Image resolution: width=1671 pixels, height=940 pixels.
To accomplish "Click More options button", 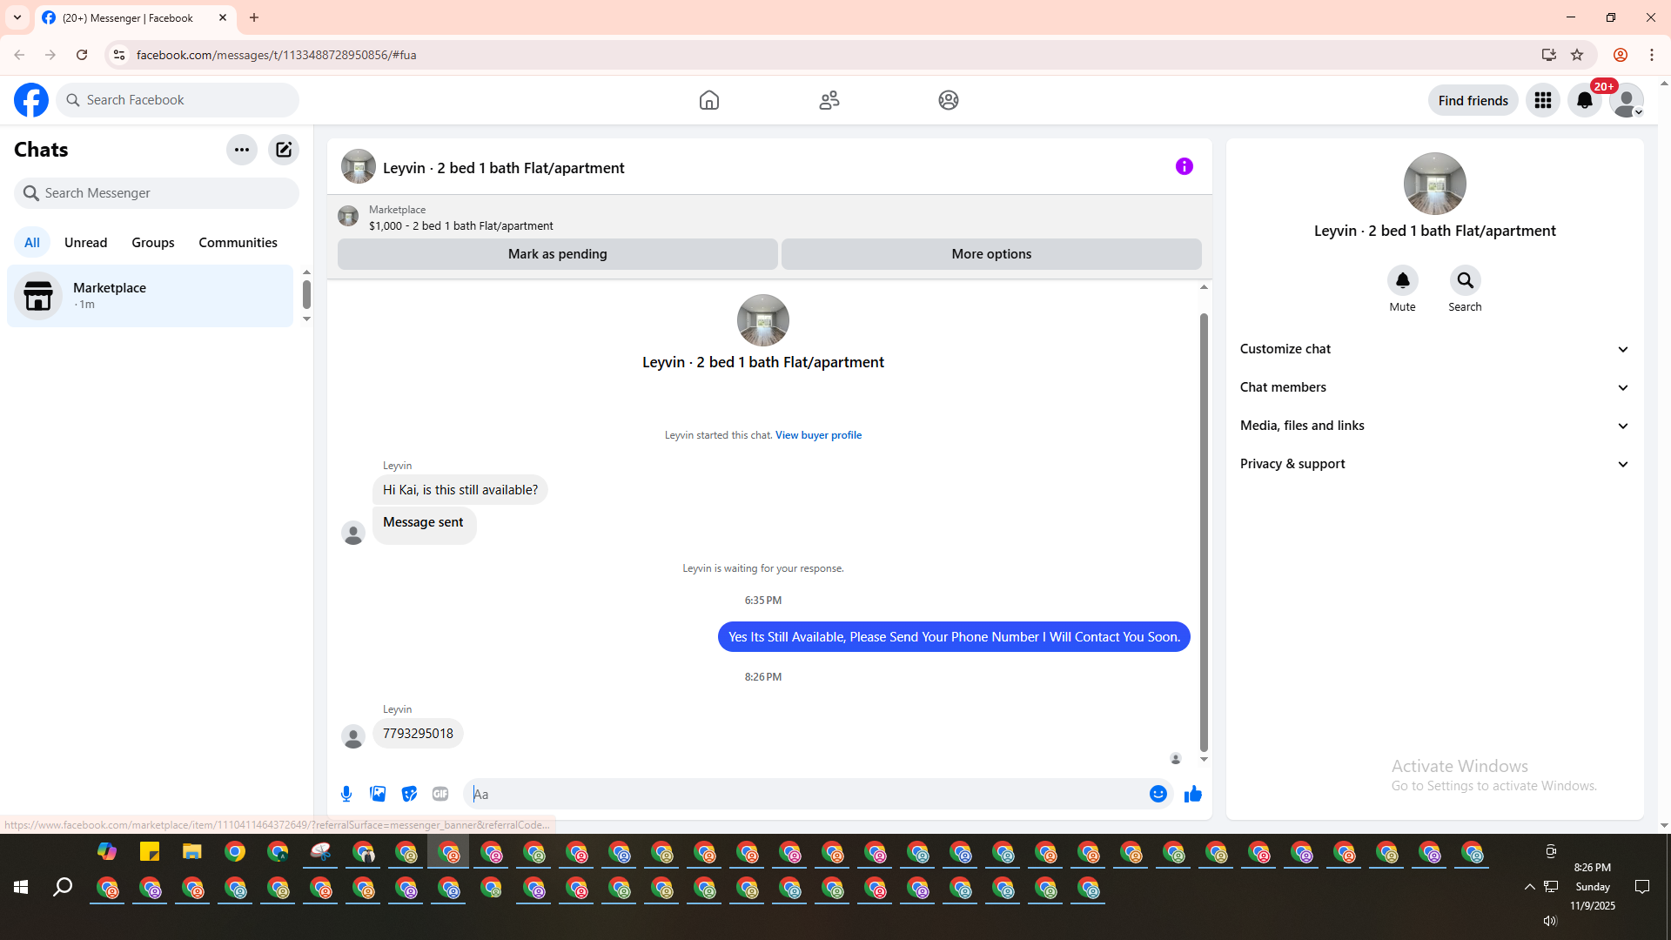I will 991,254.
